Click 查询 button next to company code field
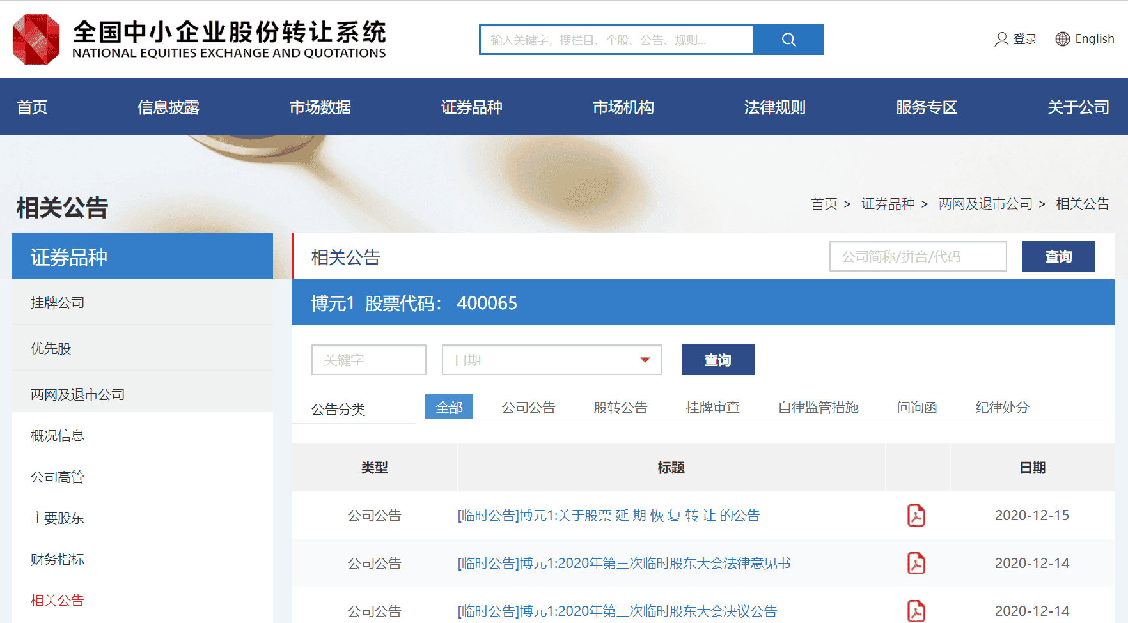The image size is (1128, 623). (x=1058, y=256)
